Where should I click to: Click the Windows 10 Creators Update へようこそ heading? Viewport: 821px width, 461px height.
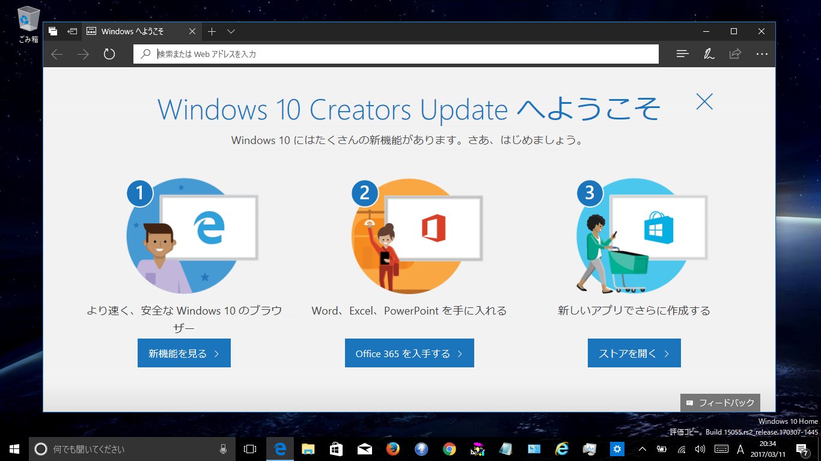pyautogui.click(x=409, y=109)
